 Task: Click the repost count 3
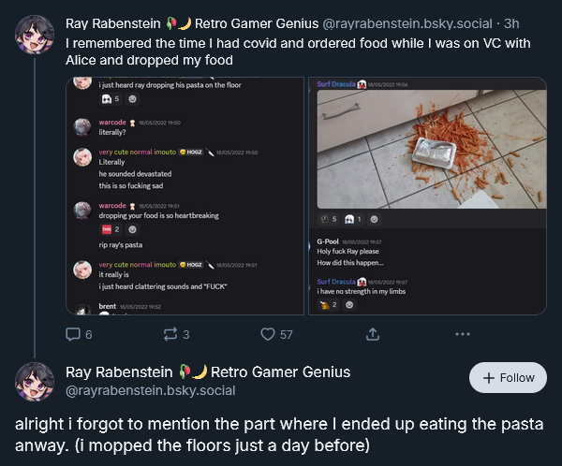click(186, 334)
